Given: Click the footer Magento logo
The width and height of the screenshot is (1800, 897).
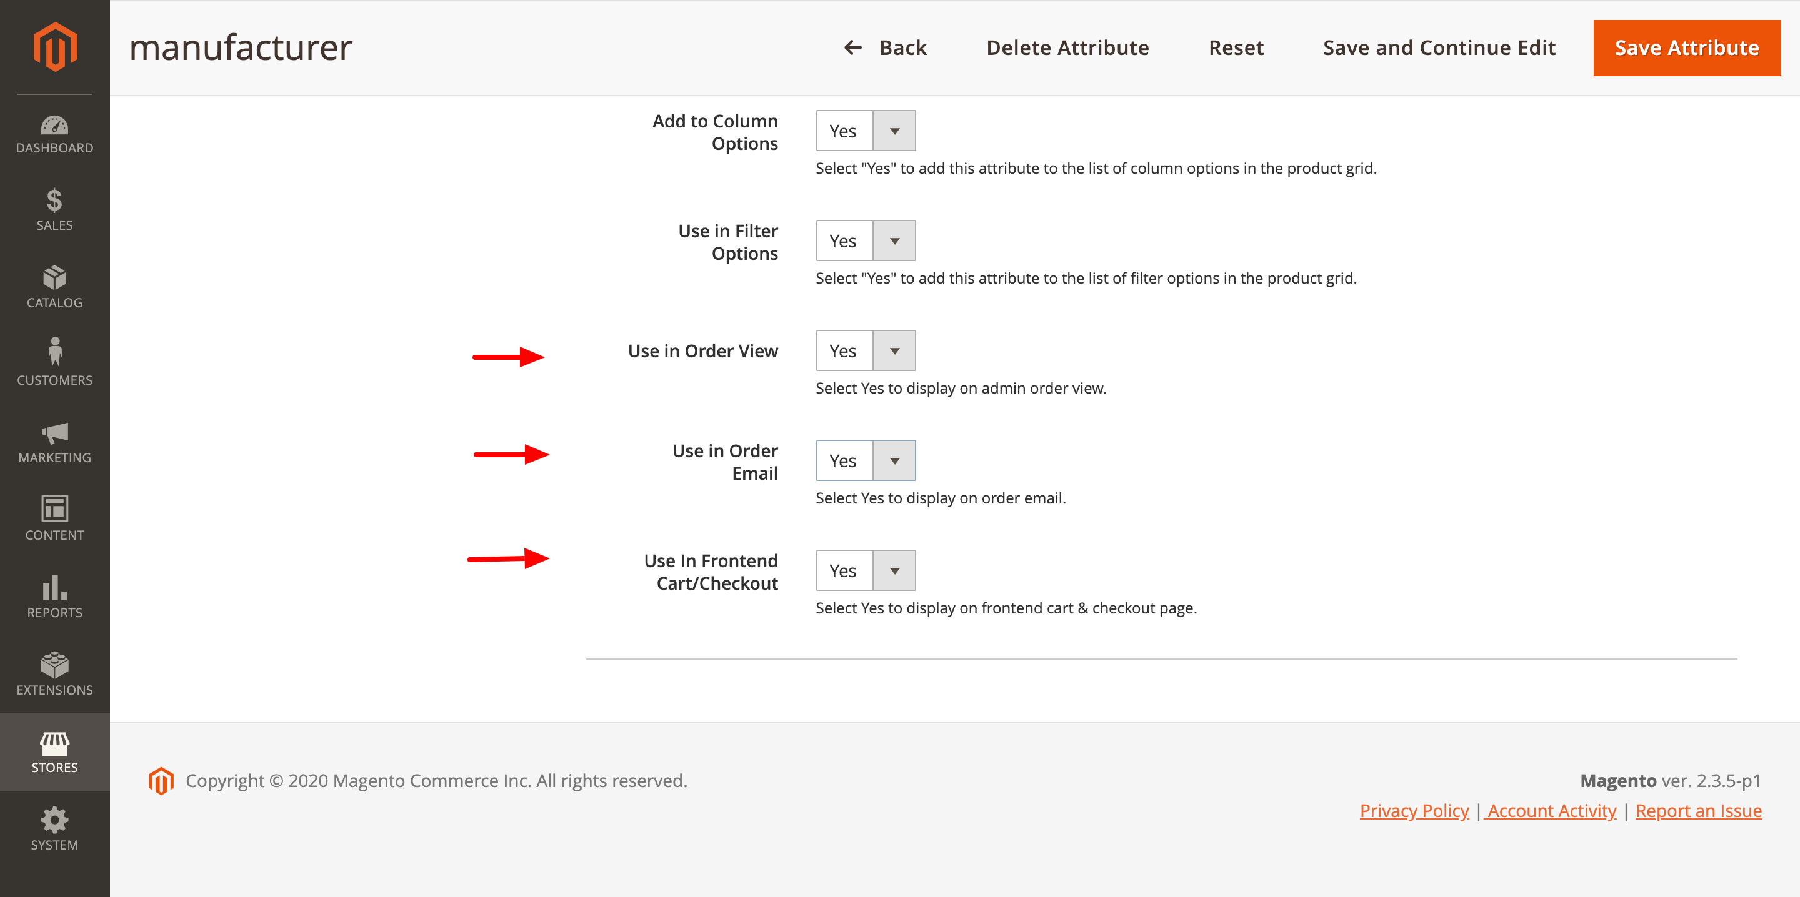Looking at the screenshot, I should click(161, 781).
